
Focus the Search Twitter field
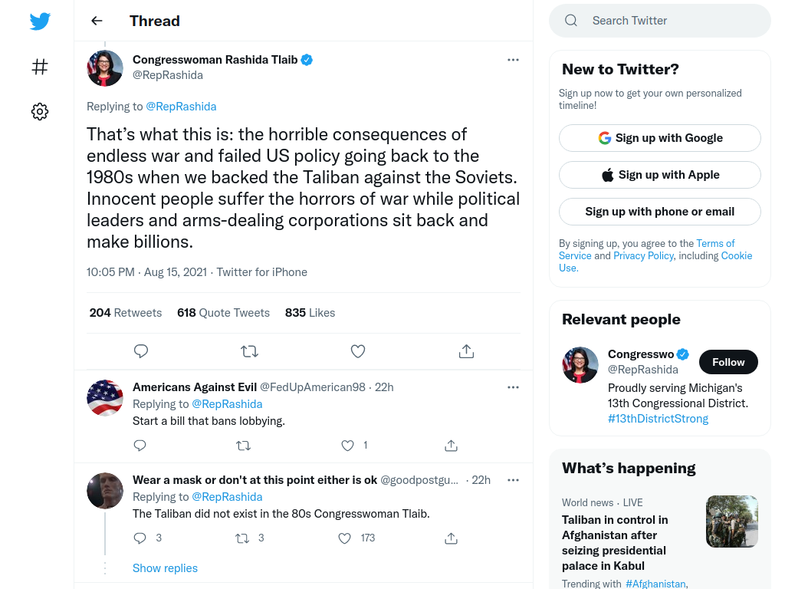click(x=660, y=21)
